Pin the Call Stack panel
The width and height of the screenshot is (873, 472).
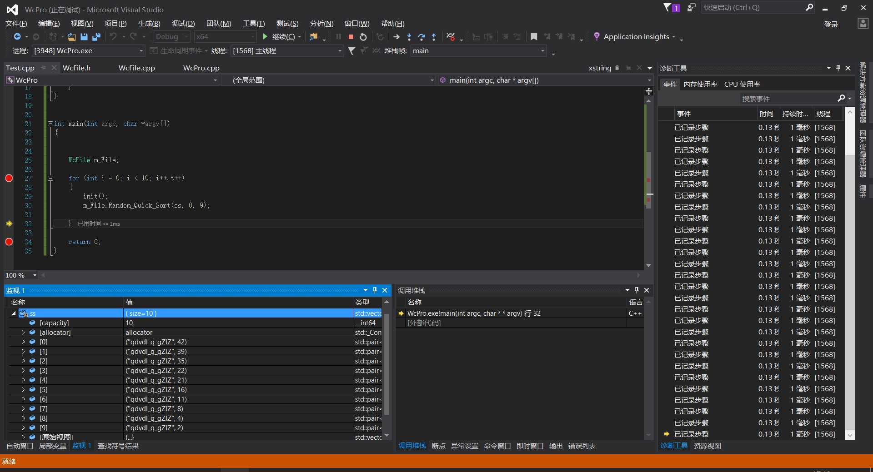click(637, 290)
